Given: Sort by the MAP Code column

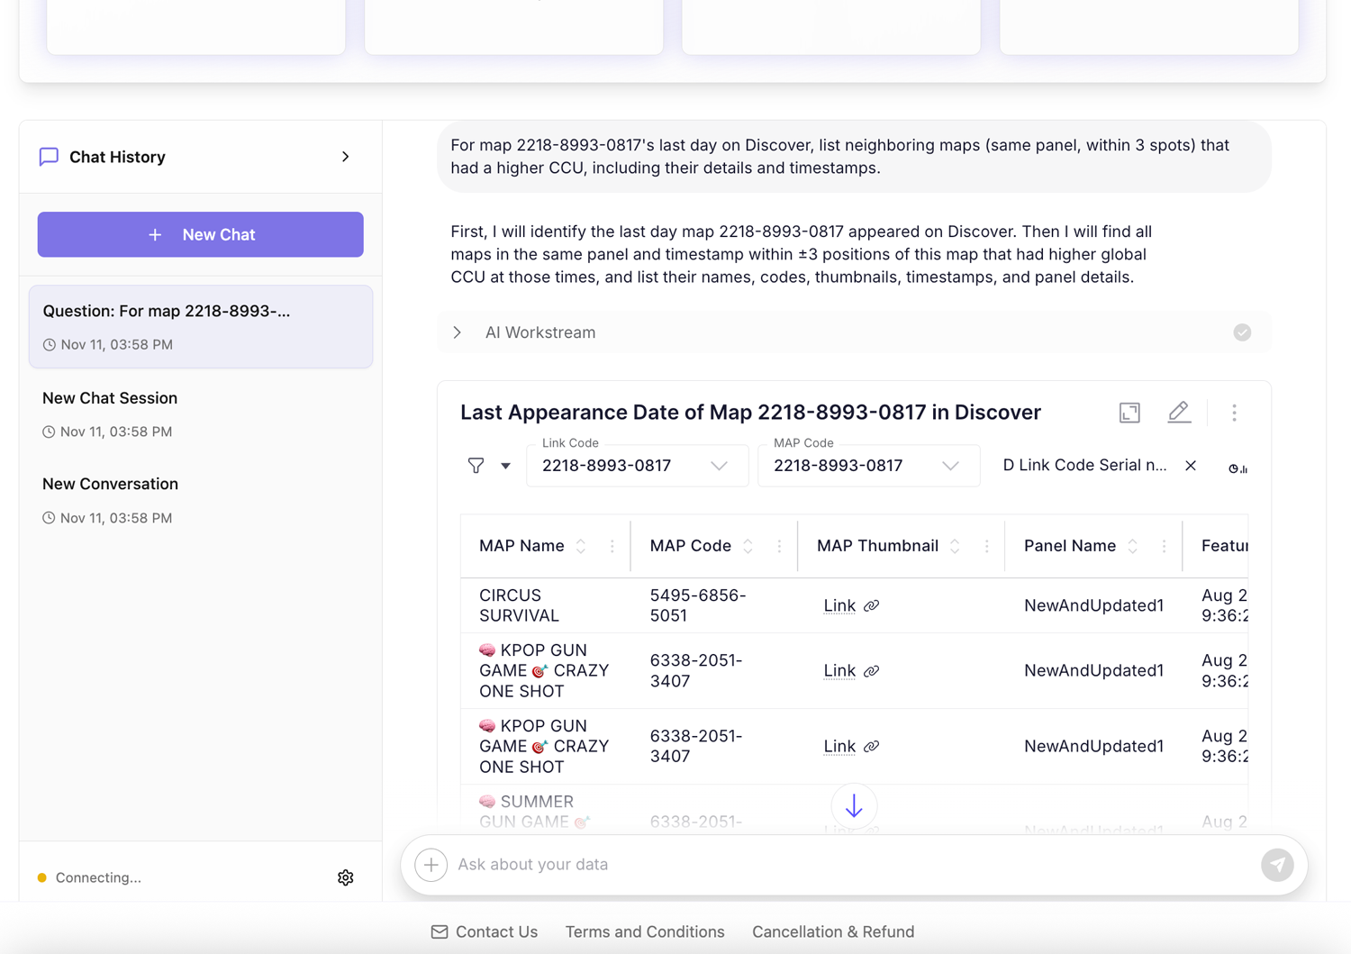Looking at the screenshot, I should [x=748, y=546].
